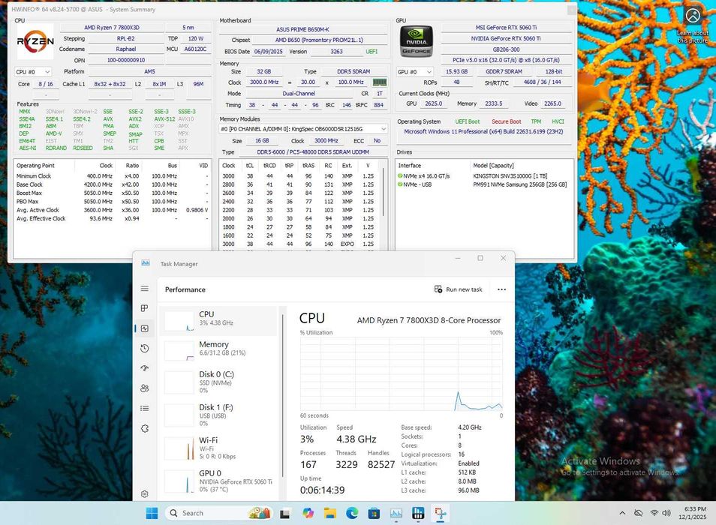Click the ASUS PRIME B650M-K motherboard field

[x=303, y=29]
